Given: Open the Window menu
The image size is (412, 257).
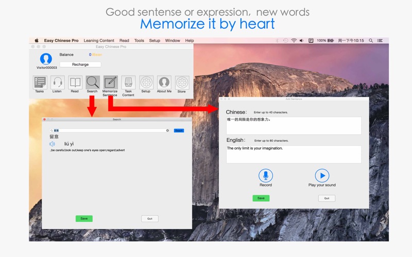Looking at the screenshot, I should point(173,41).
